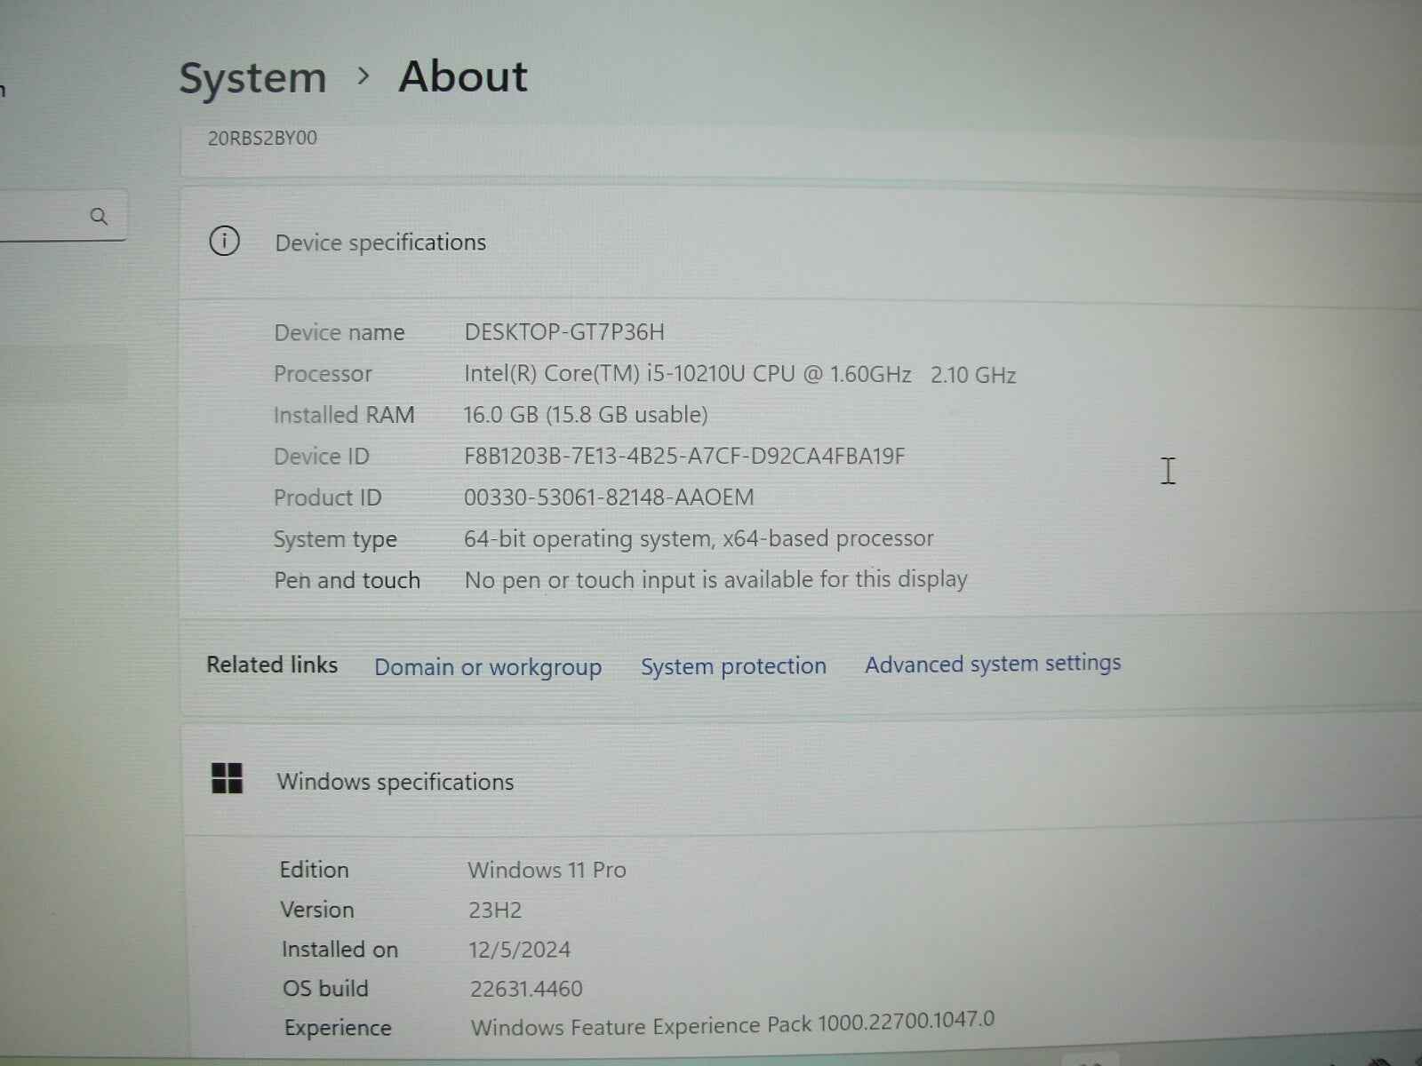Click the System type description
This screenshot has height=1066, width=1422.
coord(699,537)
